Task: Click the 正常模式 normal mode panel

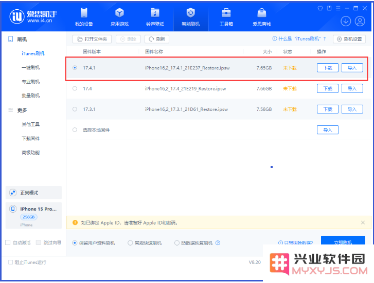Action: (33, 193)
